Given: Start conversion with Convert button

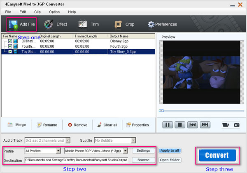Looking at the screenshot, I should click(x=217, y=155).
